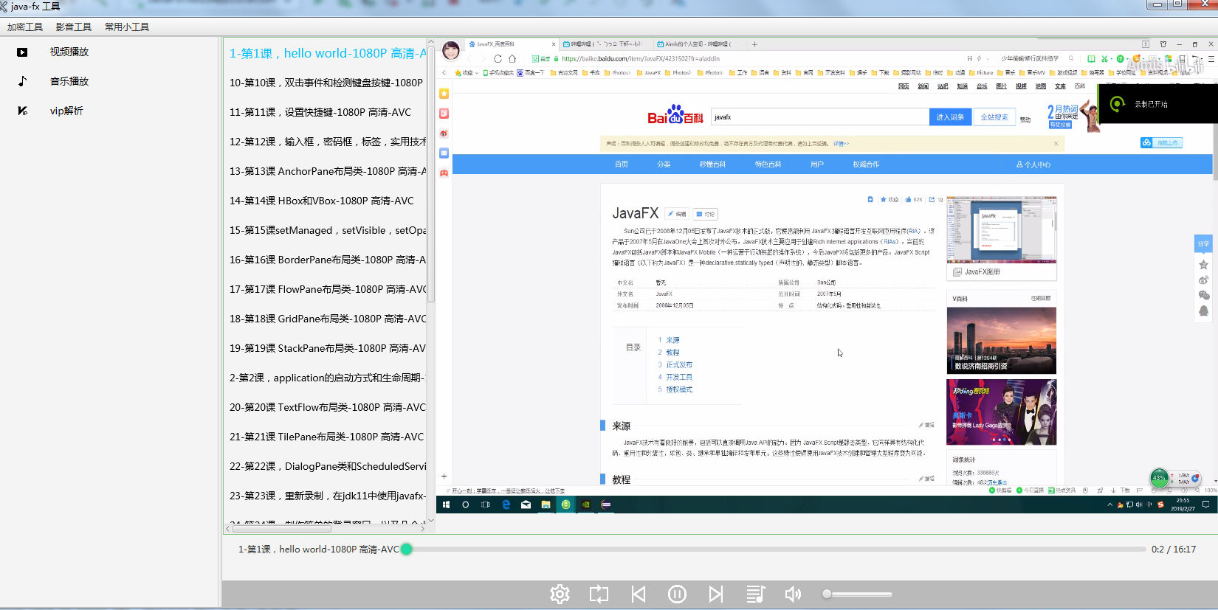Image resolution: width=1218 pixels, height=610 pixels.
Task: Click playlist horizontal scrollbar right arrow
Action: pyautogui.click(x=422, y=528)
